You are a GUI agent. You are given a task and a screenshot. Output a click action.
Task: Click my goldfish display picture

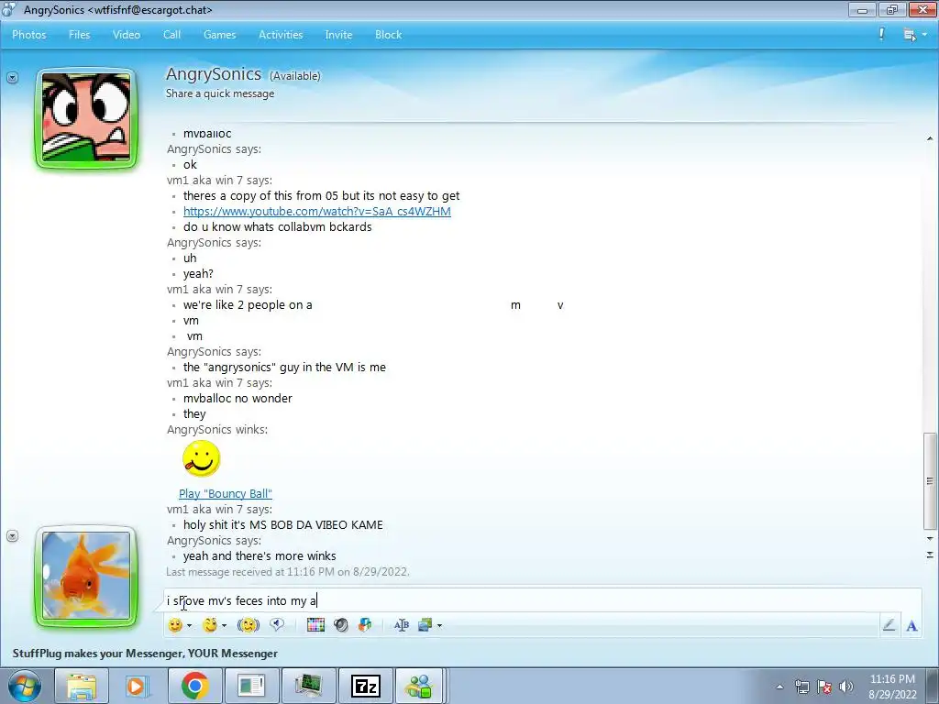(x=86, y=576)
